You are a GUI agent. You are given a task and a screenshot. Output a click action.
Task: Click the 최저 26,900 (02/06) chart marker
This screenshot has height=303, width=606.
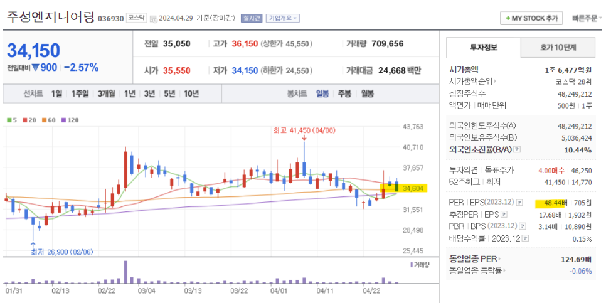click(x=62, y=252)
